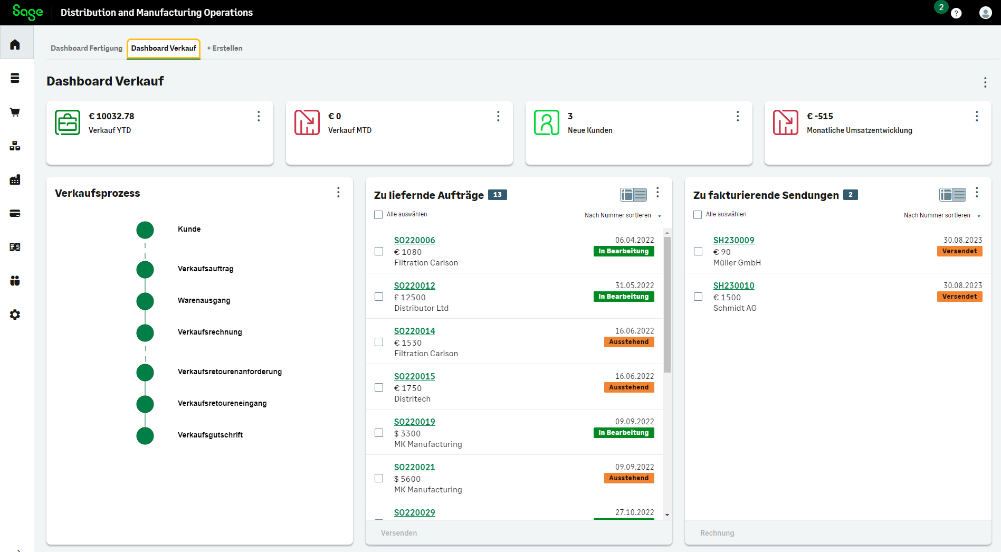1001x552 pixels.
Task: Click the settings gear in the sidebar
Action: pos(15,315)
